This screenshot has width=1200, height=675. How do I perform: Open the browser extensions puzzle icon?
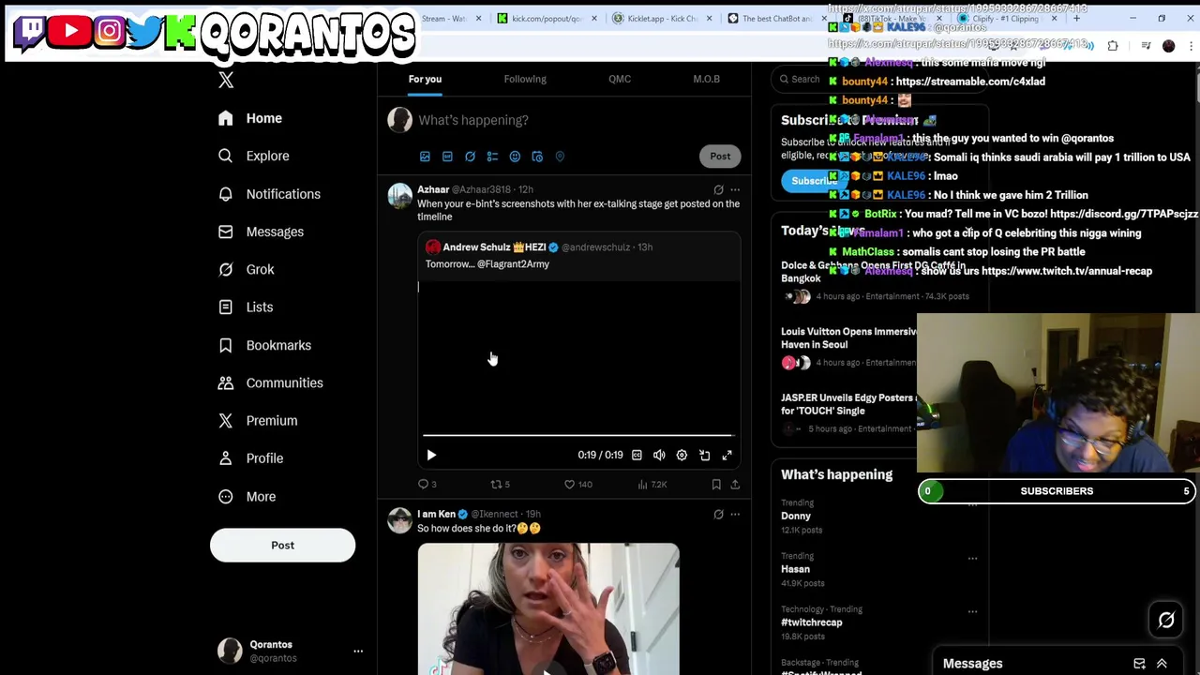point(1113,46)
